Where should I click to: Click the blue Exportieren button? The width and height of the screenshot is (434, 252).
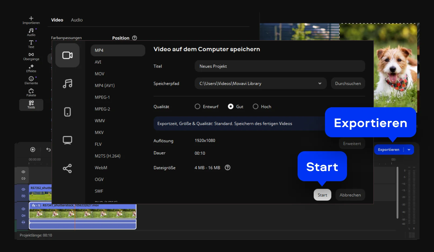point(389,150)
